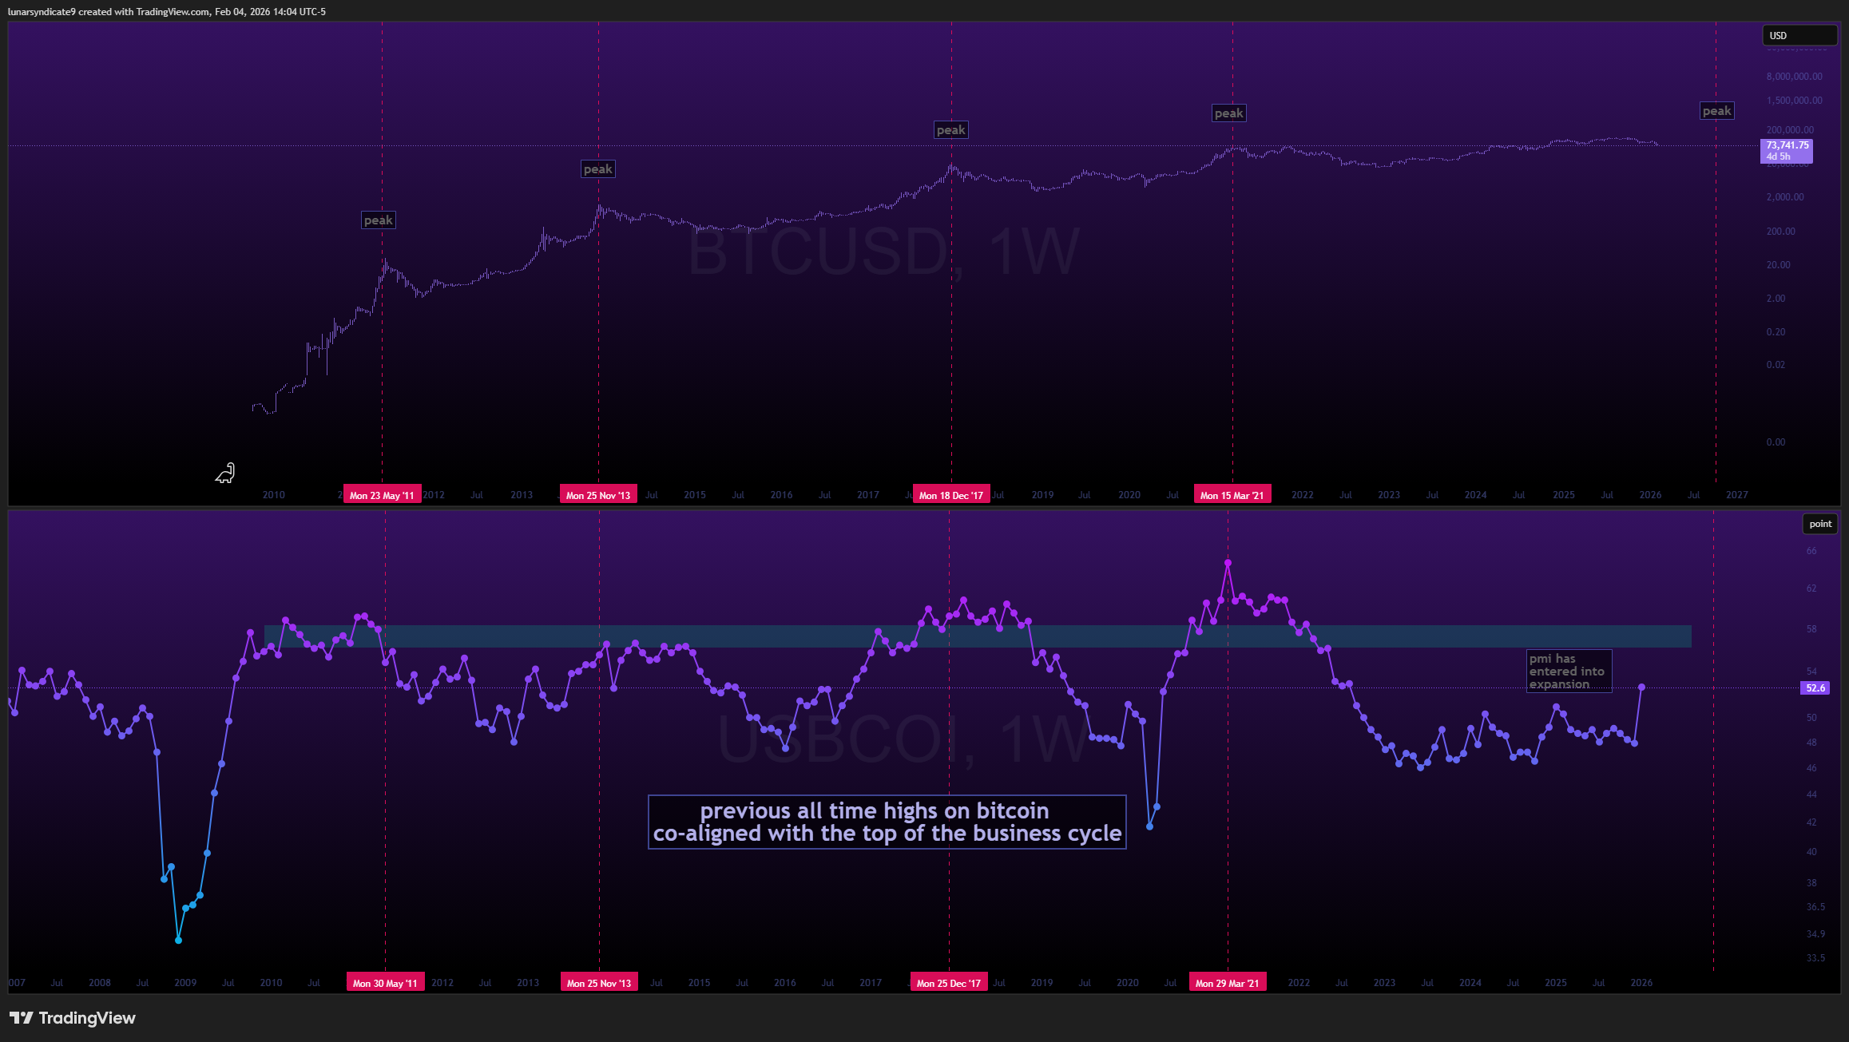Click the 200,000.00 price axis value
1849x1042 pixels.
click(x=1790, y=129)
